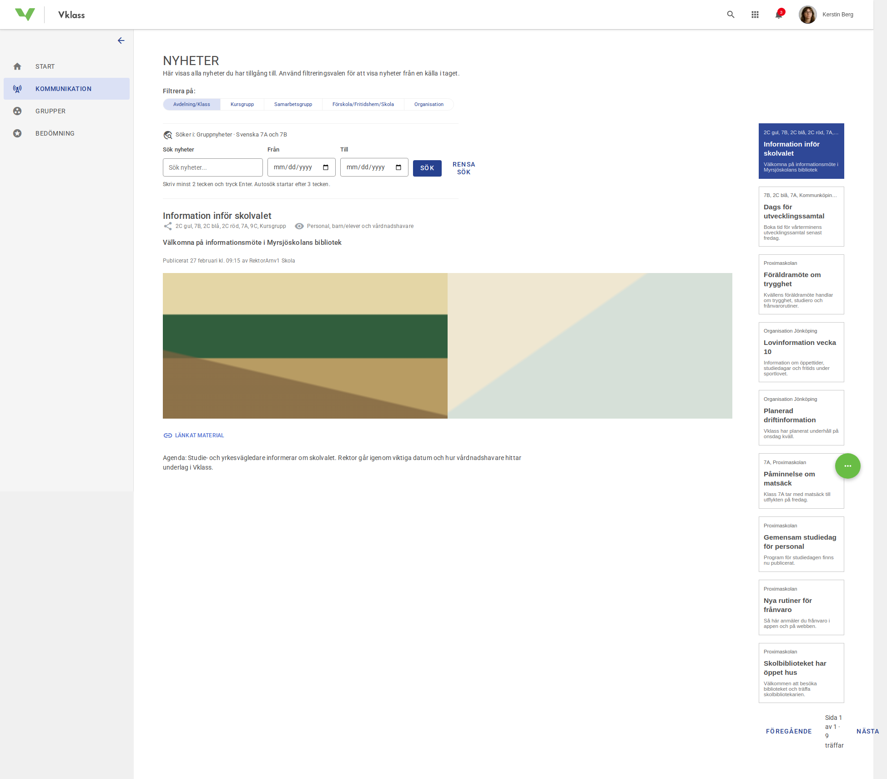Focus the Från date field
887x779 pixels.
point(302,167)
